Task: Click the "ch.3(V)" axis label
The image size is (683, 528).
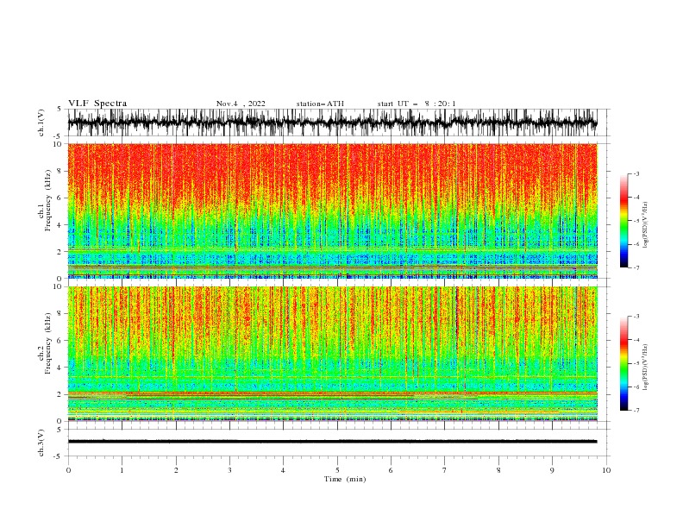Action: tap(41, 443)
